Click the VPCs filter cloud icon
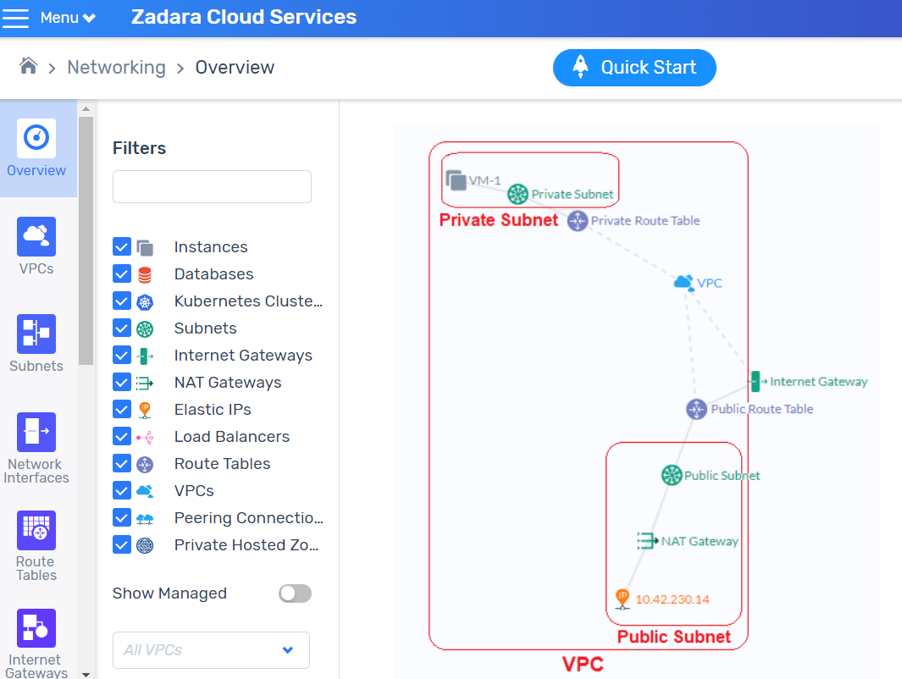 point(145,491)
